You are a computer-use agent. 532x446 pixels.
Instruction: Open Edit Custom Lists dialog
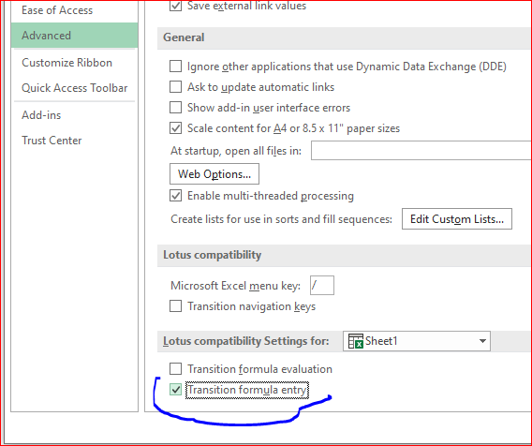click(x=457, y=219)
